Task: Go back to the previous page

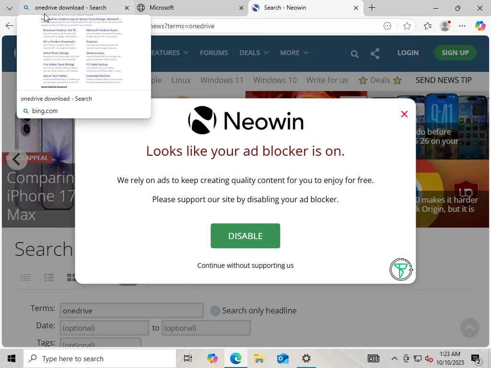Action: coord(10,26)
